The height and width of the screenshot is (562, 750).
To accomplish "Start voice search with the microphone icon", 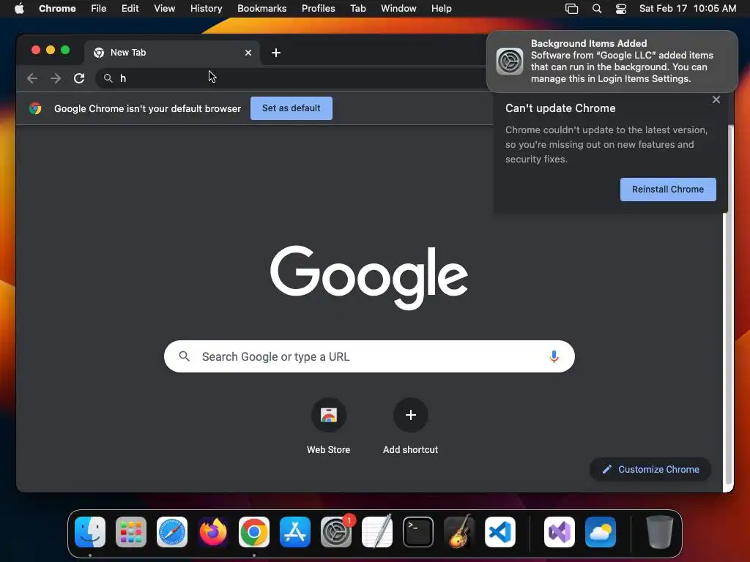I will [554, 356].
